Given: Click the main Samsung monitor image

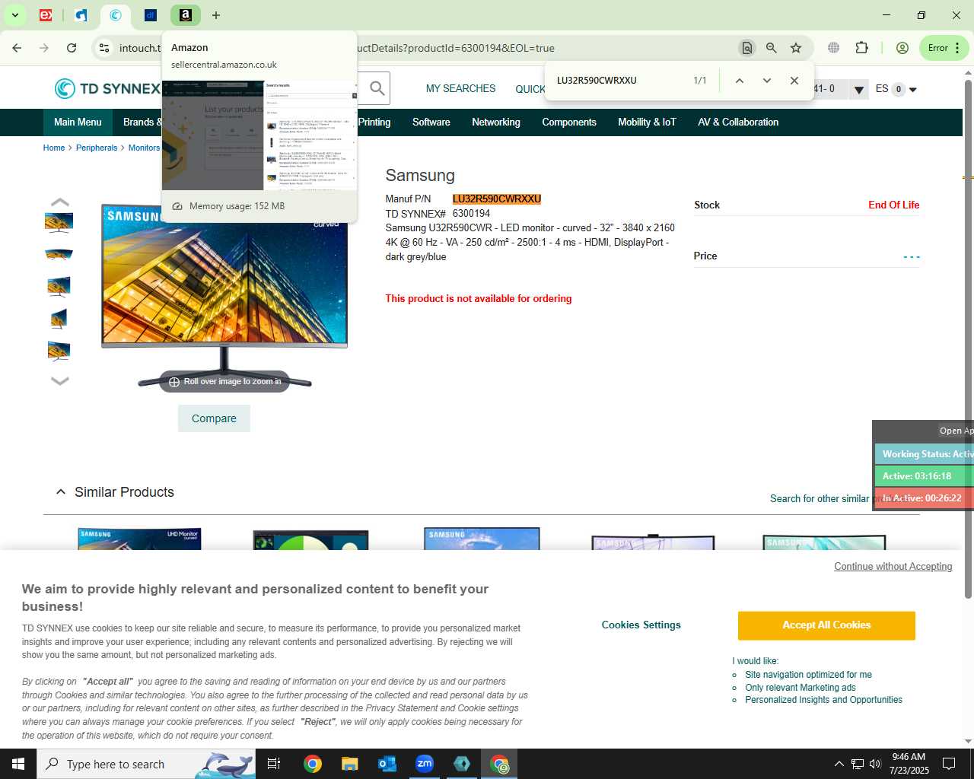Looking at the screenshot, I should pyautogui.click(x=224, y=294).
